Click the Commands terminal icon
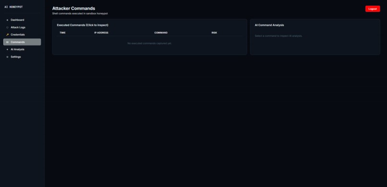Screen dimensions: 387x187 click(x=7, y=42)
